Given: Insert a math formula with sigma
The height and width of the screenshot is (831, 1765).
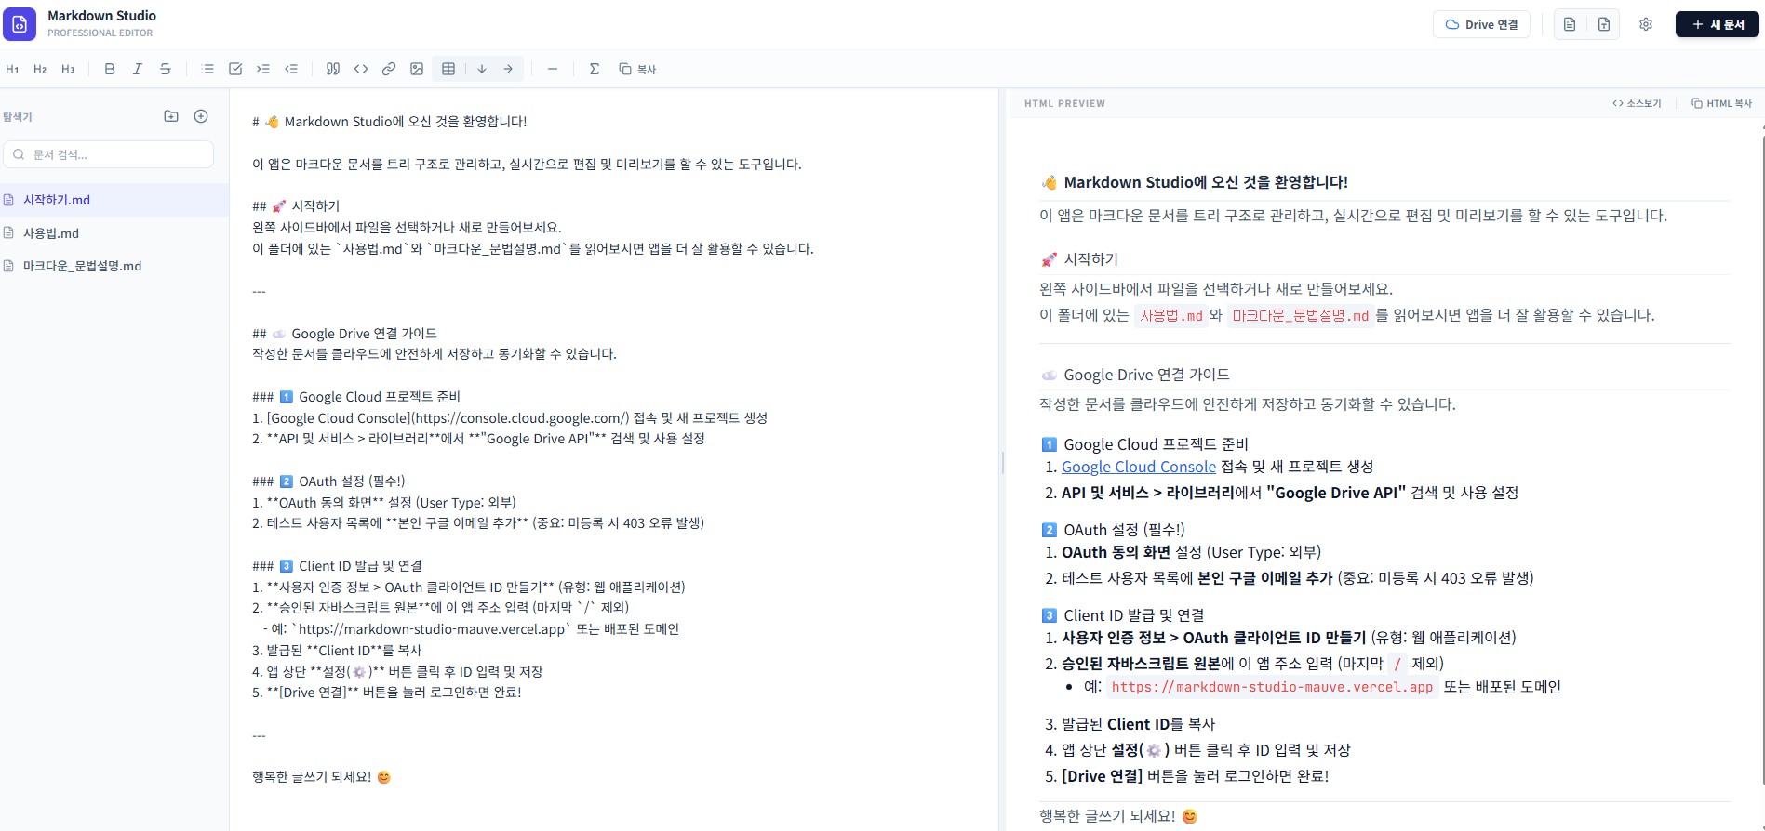Looking at the screenshot, I should click(595, 69).
